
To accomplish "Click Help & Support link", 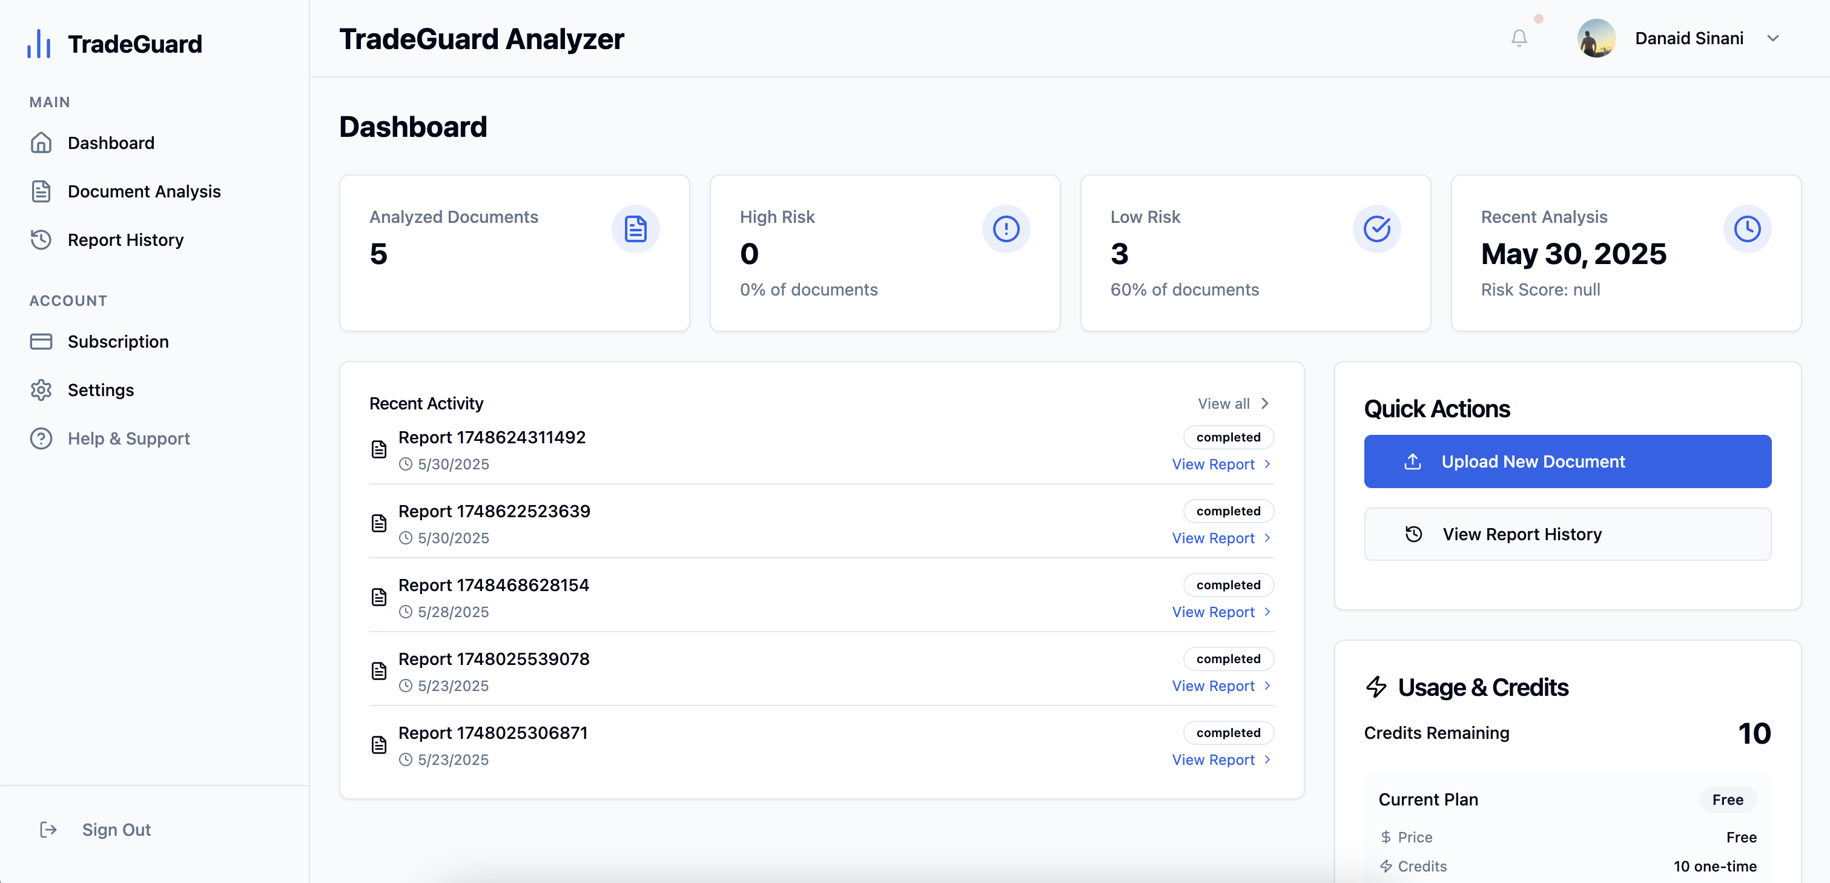I will pyautogui.click(x=128, y=438).
